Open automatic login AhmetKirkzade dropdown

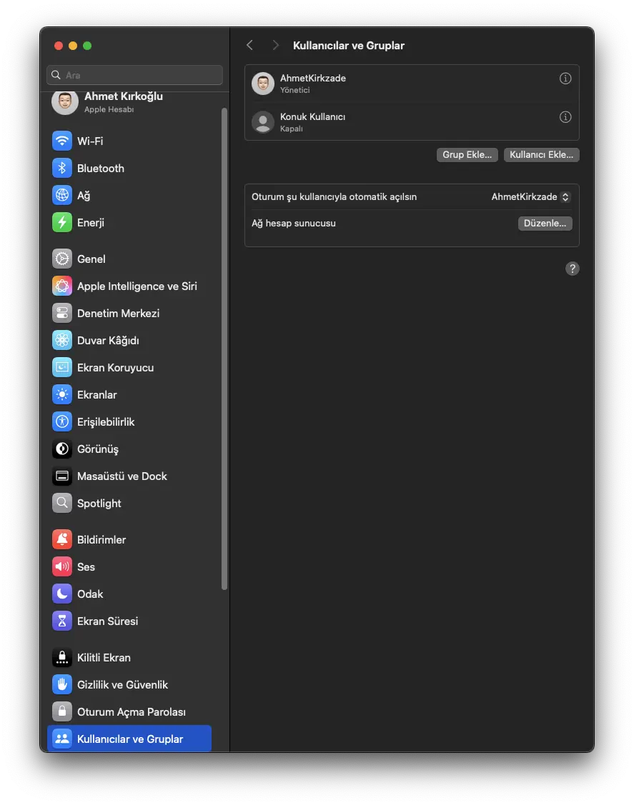point(531,196)
